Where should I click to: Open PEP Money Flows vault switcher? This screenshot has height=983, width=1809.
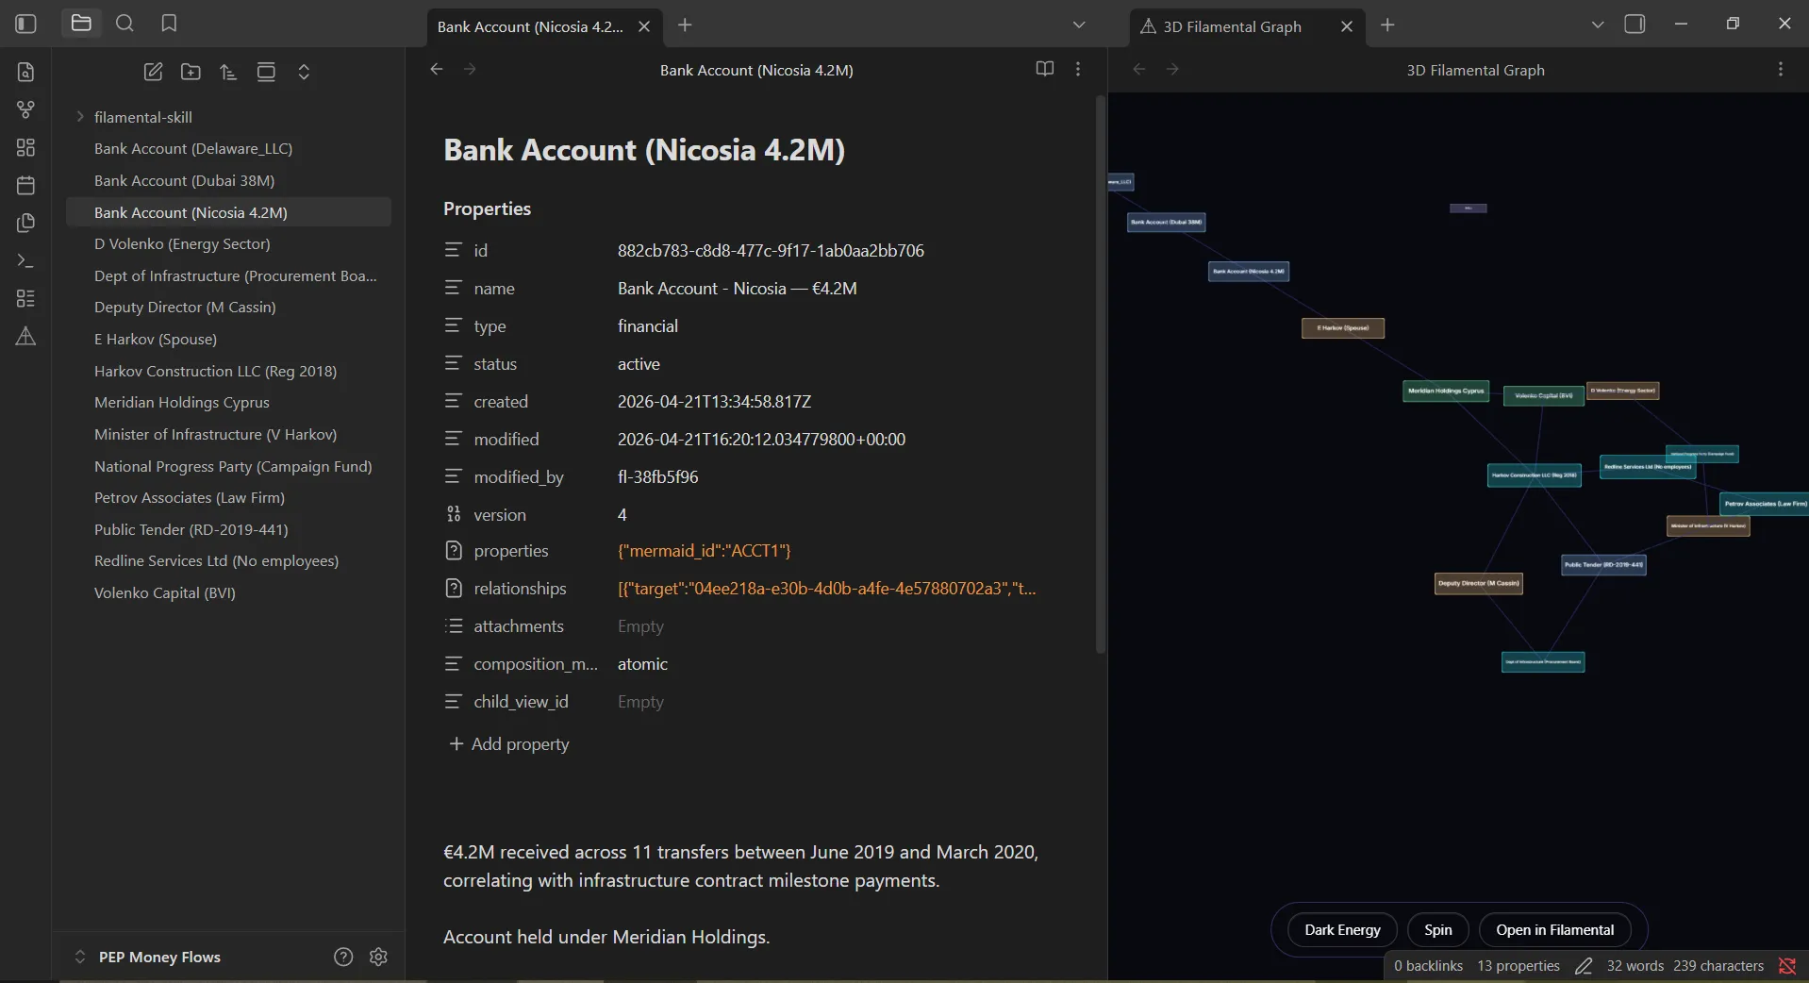(x=147, y=957)
